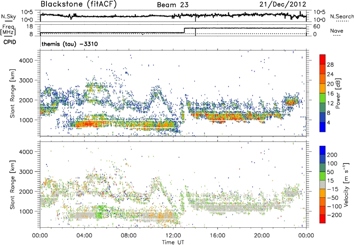
Task: Click the red segment of Power colorbar
Action: pos(323,60)
